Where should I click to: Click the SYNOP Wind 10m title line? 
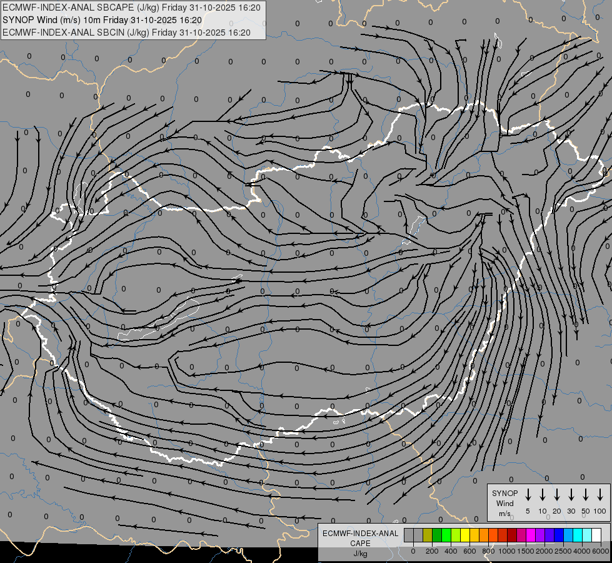102,20
